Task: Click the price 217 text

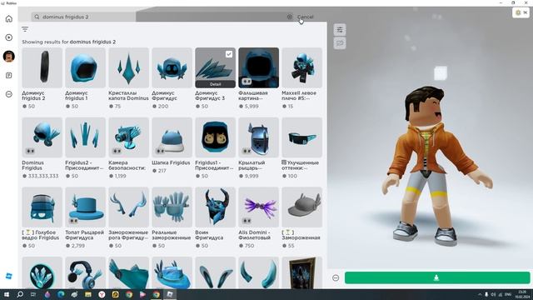Action: (162, 171)
